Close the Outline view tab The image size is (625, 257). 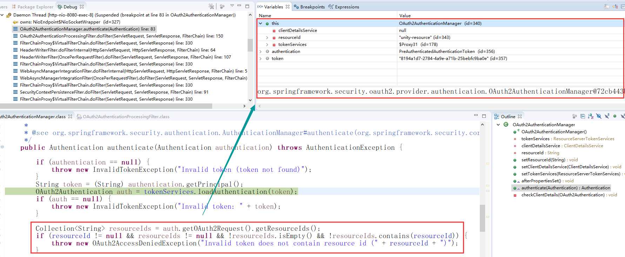pos(520,116)
